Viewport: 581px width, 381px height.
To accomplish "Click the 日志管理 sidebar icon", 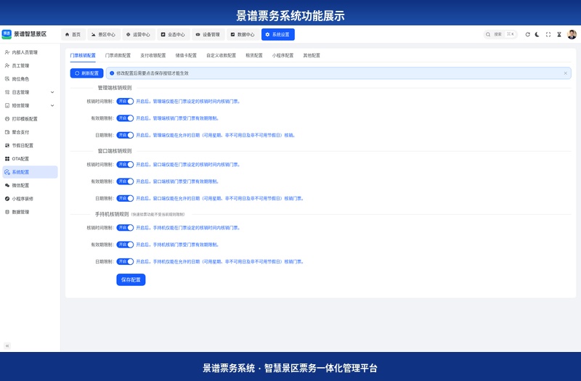I will coord(7,92).
